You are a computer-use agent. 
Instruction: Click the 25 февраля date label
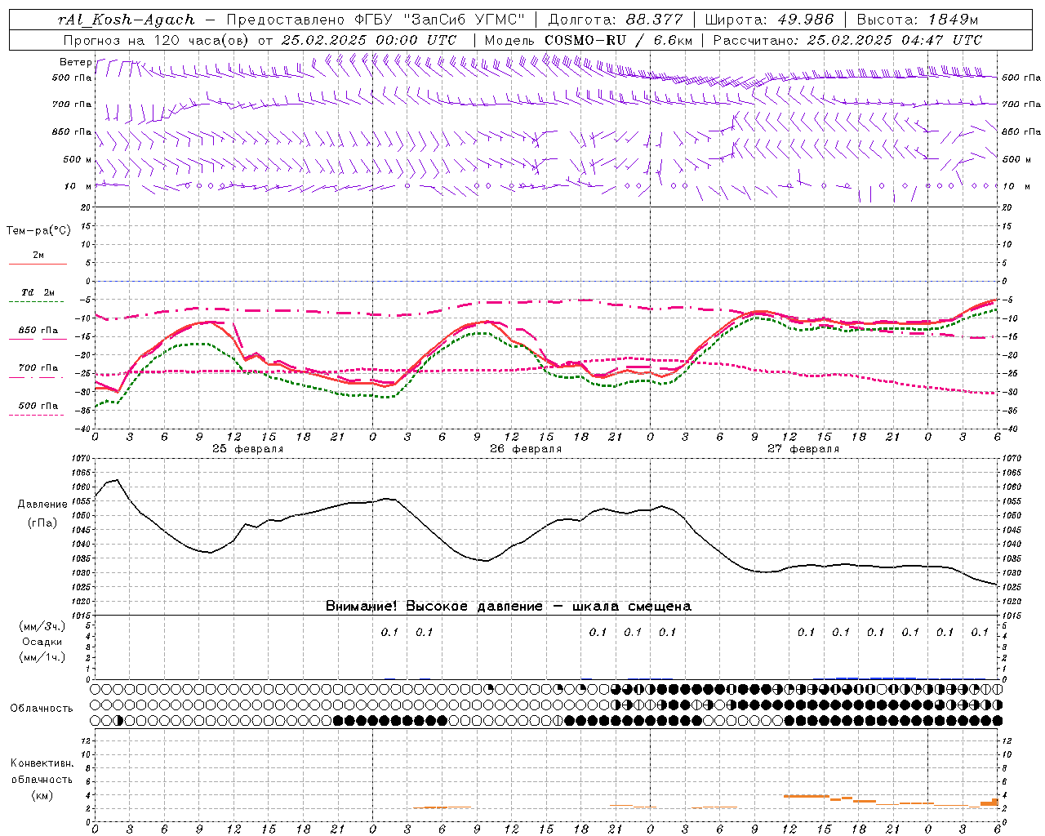[x=248, y=449]
